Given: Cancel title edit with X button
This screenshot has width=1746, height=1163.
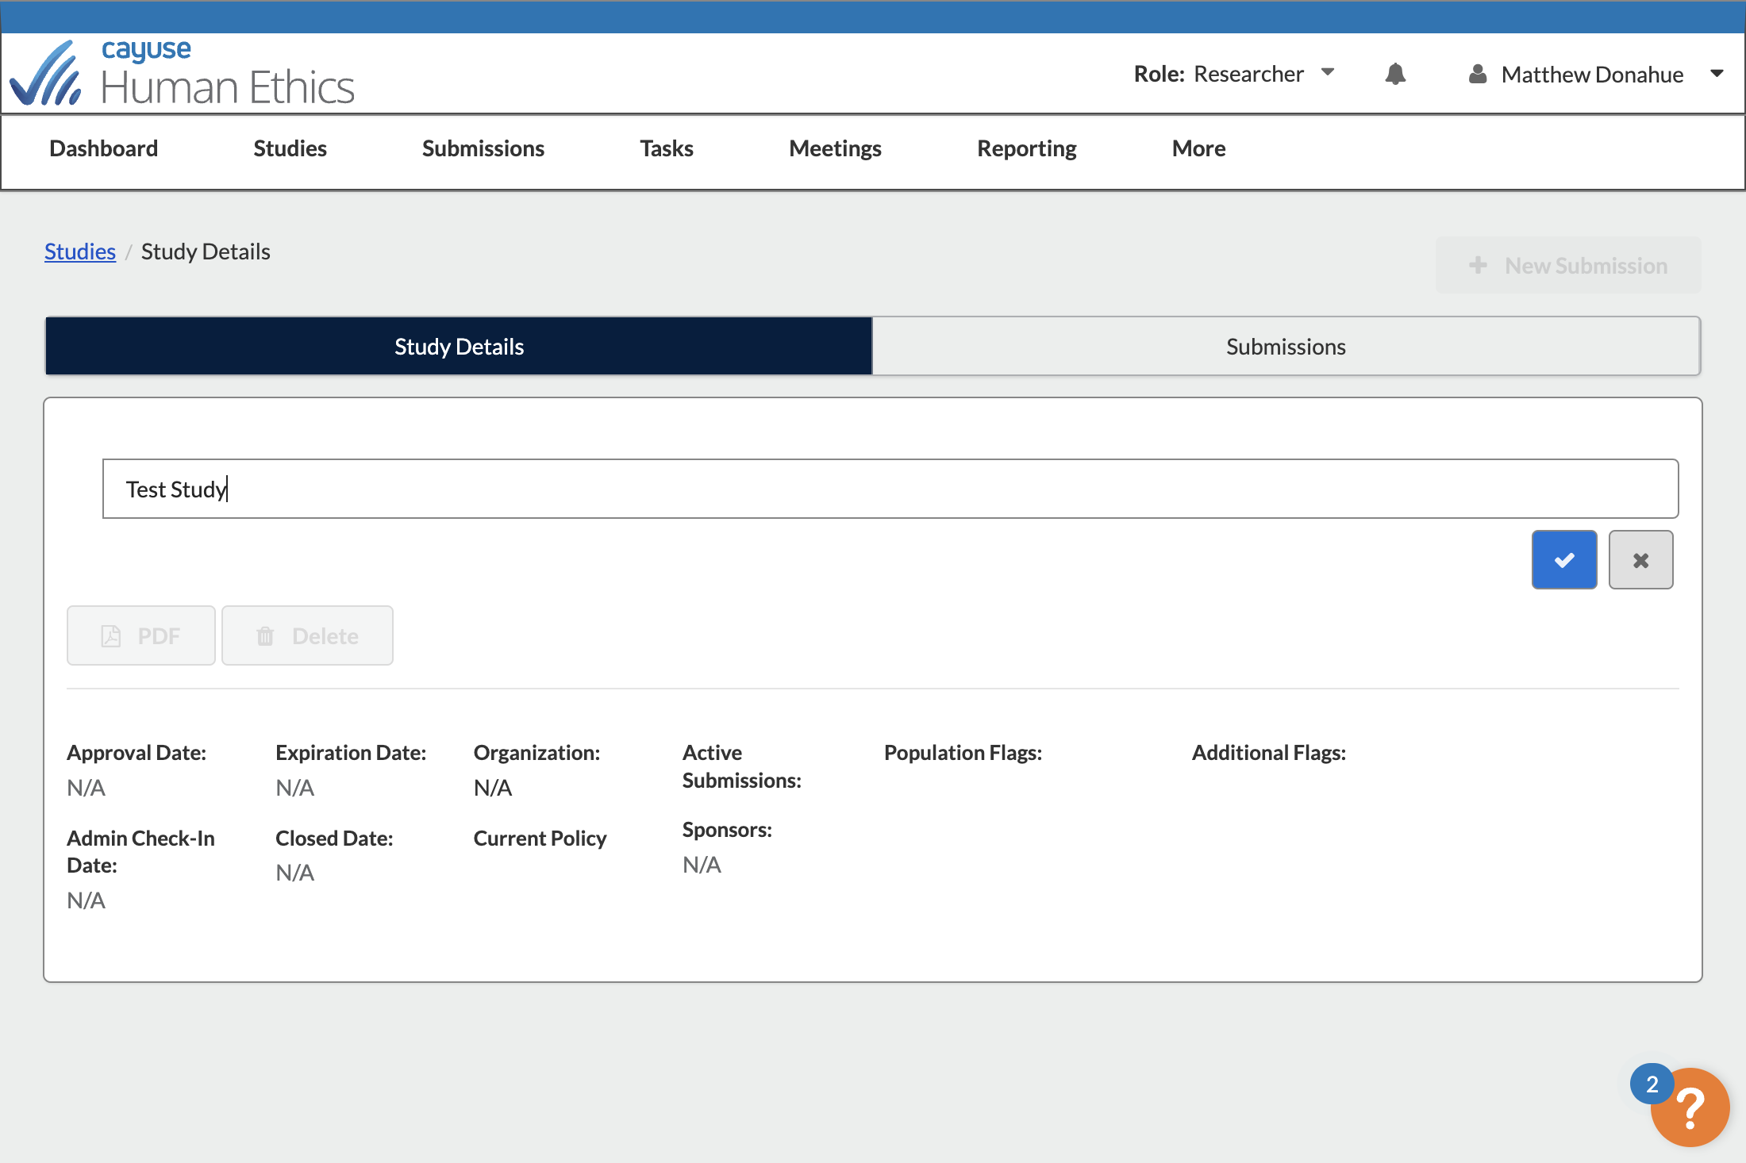Looking at the screenshot, I should tap(1640, 560).
